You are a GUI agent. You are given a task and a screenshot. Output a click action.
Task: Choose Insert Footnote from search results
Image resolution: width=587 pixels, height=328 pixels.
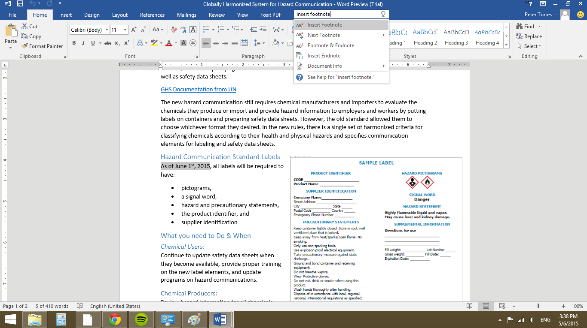coord(325,25)
